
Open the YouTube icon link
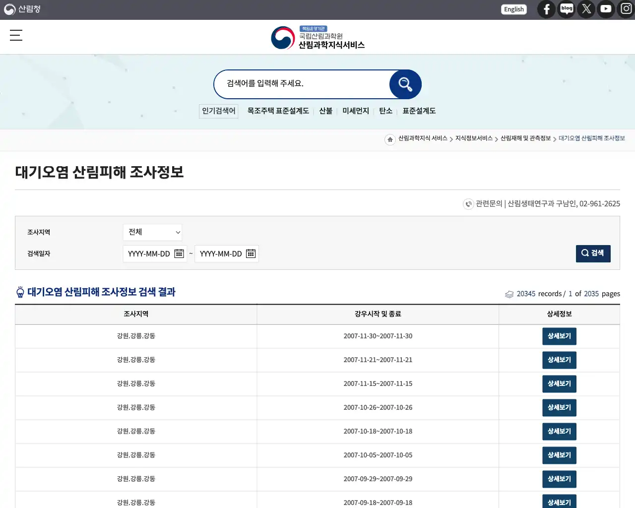click(606, 9)
